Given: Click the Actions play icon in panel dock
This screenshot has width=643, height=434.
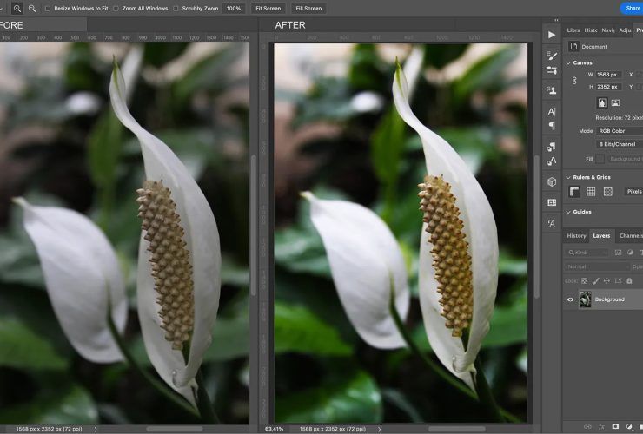Looking at the screenshot, I should pos(551,35).
